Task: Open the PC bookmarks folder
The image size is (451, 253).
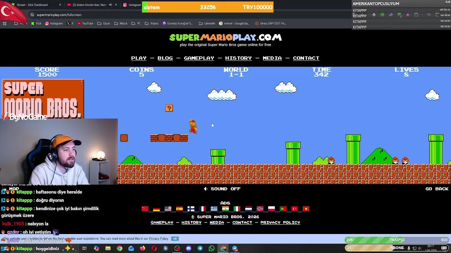Action: click(136, 24)
